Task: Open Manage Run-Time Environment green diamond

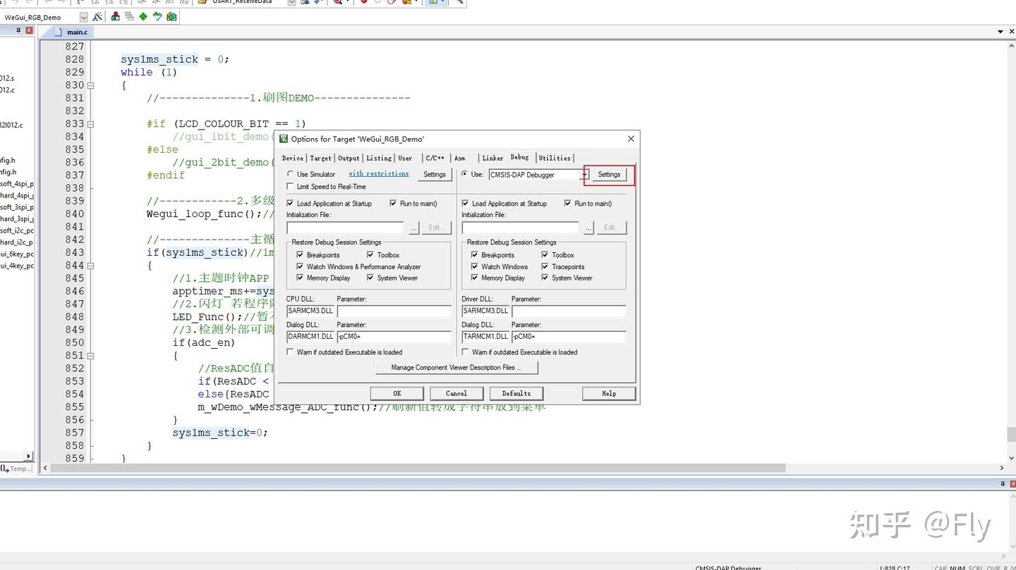Action: tap(143, 17)
